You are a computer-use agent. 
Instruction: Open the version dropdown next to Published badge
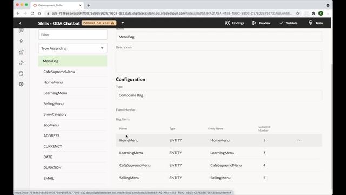[x=123, y=23]
